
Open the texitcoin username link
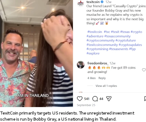click(x=93, y=2)
